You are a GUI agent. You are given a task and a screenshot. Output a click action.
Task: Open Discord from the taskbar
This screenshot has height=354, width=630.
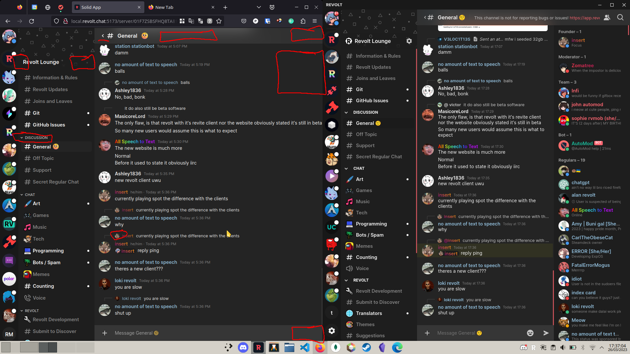click(x=243, y=347)
